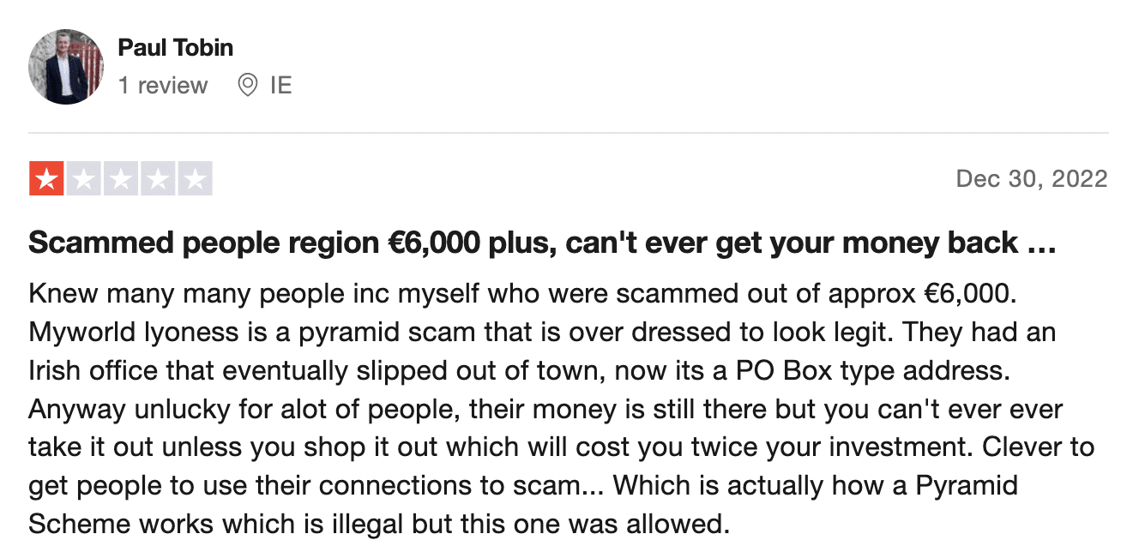
Task: Select the IE country label
Action: tap(280, 86)
